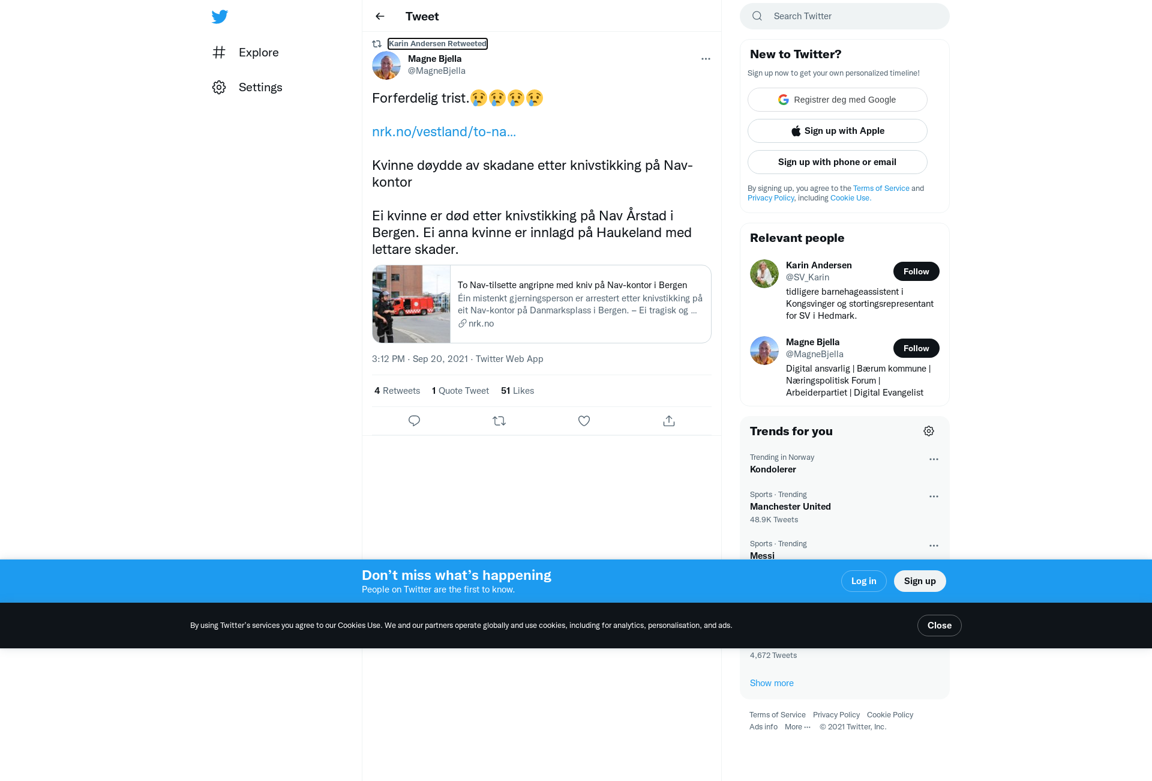Go back using the arrow icon
The width and height of the screenshot is (1152, 781).
pos(380,16)
